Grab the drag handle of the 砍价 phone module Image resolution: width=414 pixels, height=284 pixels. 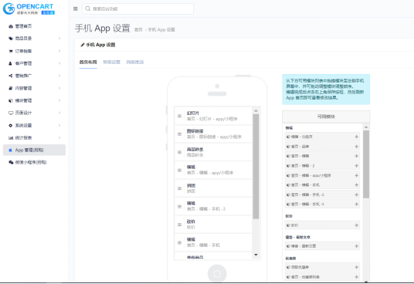coord(179,225)
